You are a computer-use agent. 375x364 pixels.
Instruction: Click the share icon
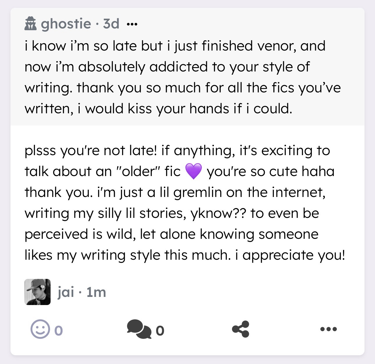(241, 329)
